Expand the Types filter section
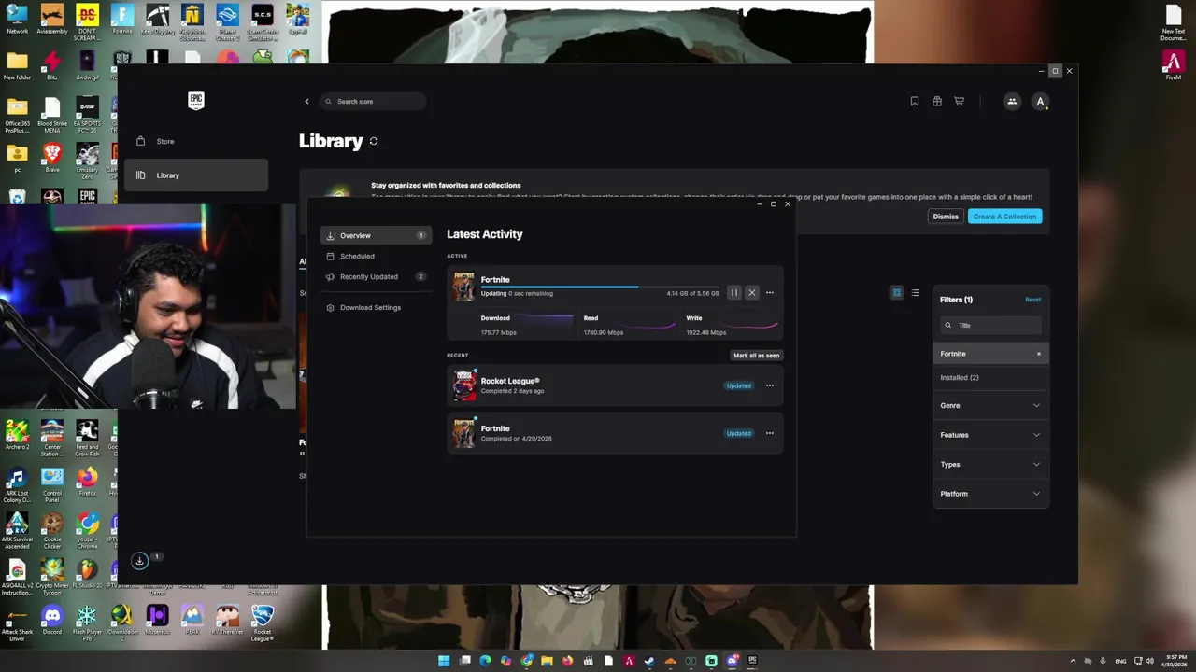Image resolution: width=1196 pixels, height=672 pixels. pos(990,464)
